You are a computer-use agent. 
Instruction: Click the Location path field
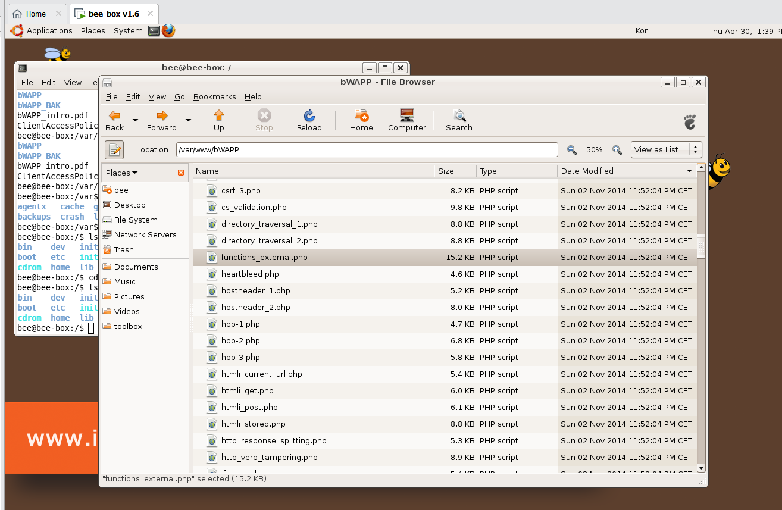coord(367,150)
